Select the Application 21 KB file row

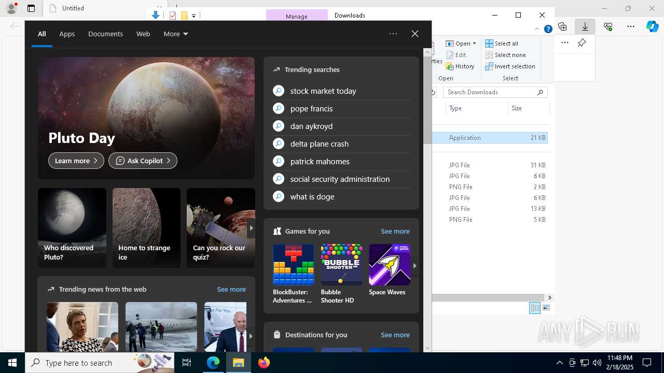tap(490, 138)
